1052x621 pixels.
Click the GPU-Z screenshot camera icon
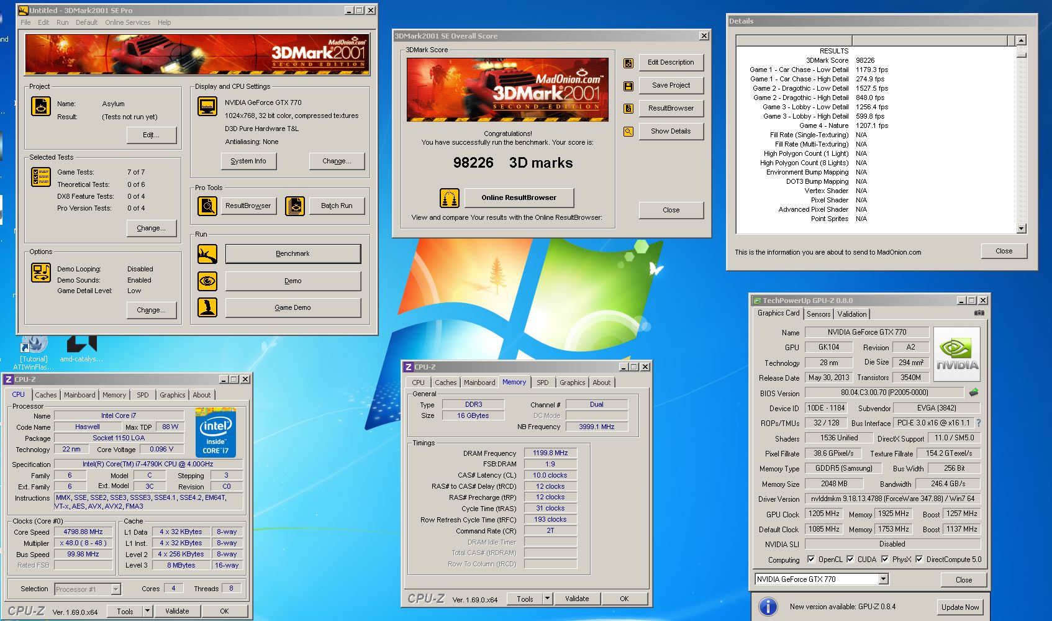tap(979, 313)
